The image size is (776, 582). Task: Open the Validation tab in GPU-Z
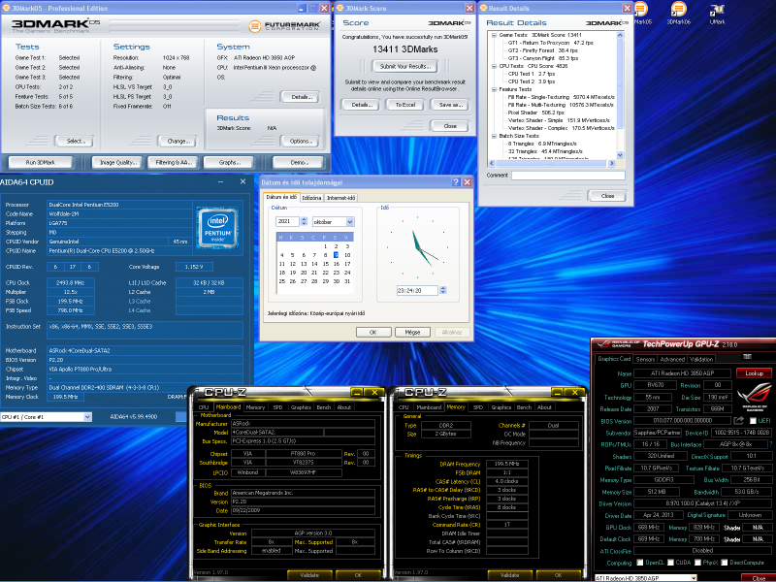point(701,359)
